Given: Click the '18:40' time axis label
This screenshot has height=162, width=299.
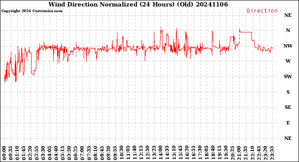Looking at the screenshot, I should coord(213,153).
